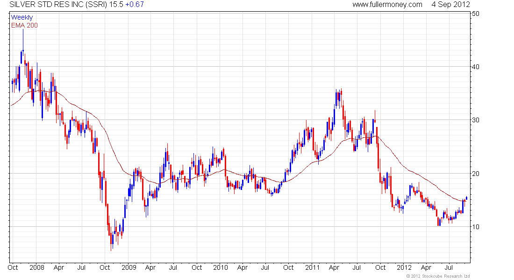This screenshot has width=514, height=280.
Task: Click the 40 price axis label
Action: (x=475, y=67)
